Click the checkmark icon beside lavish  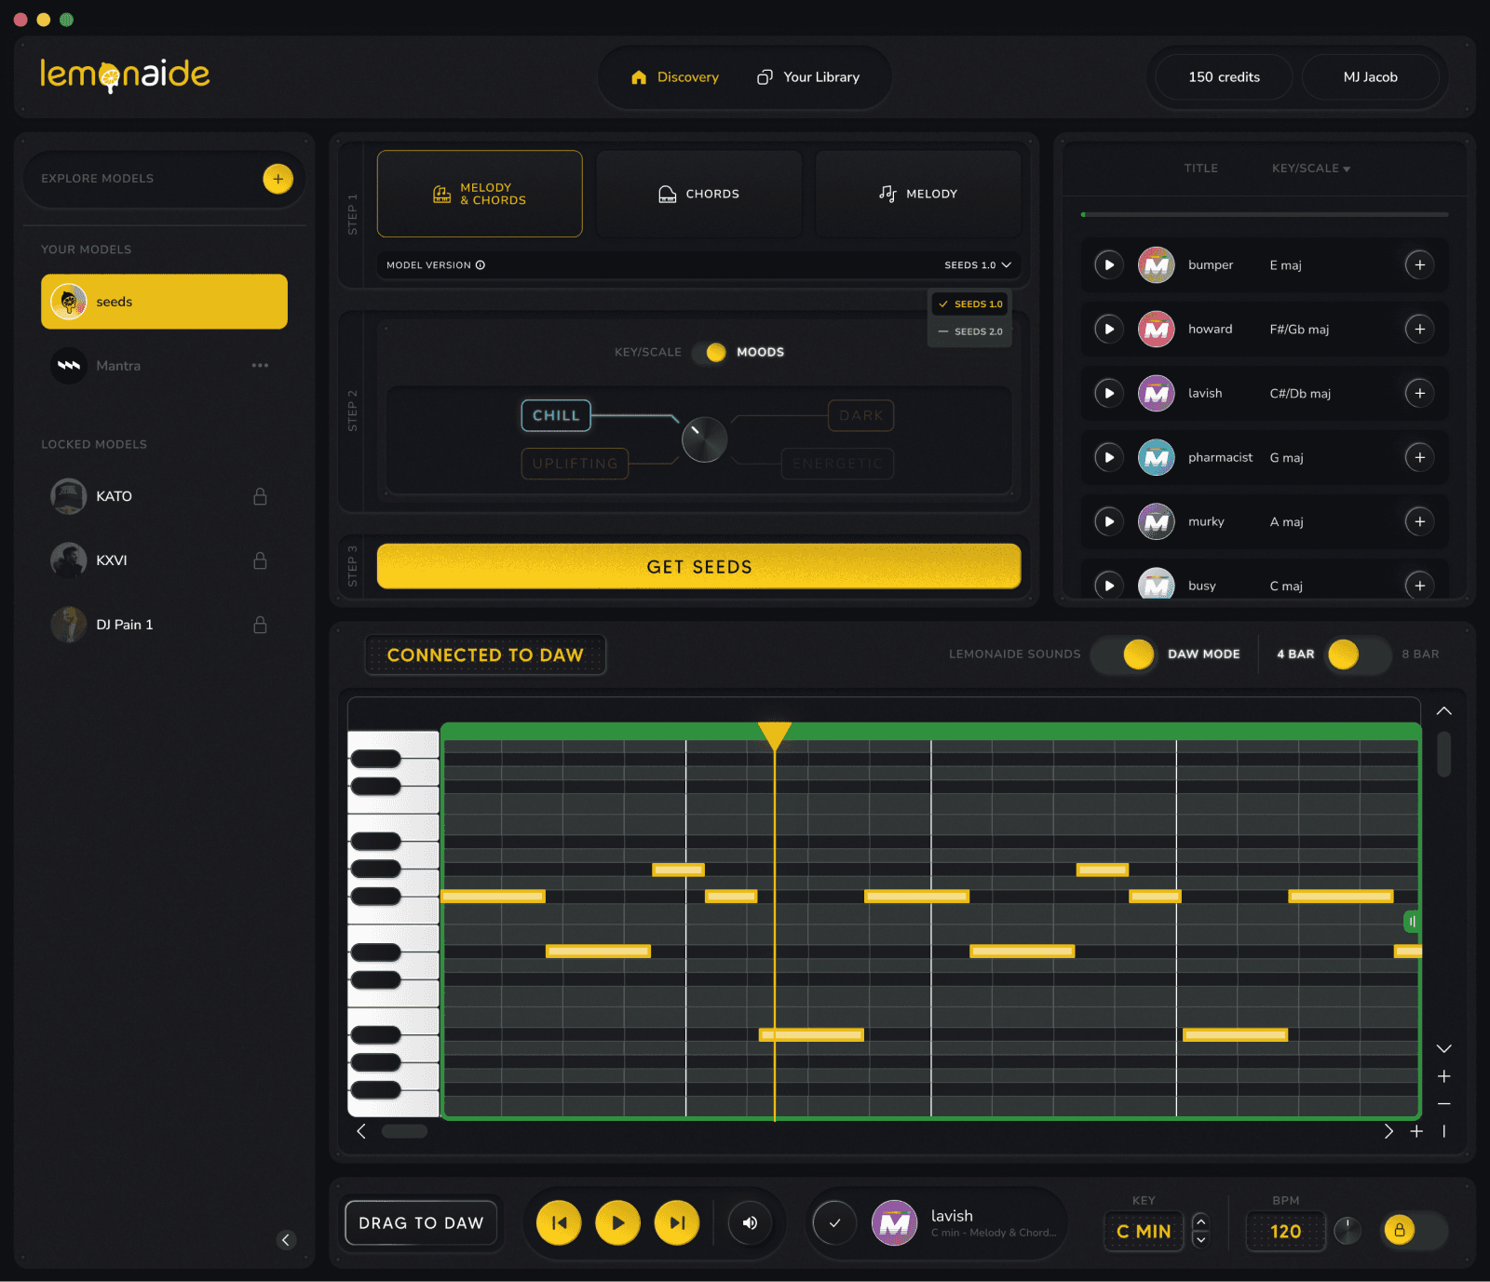coord(834,1223)
